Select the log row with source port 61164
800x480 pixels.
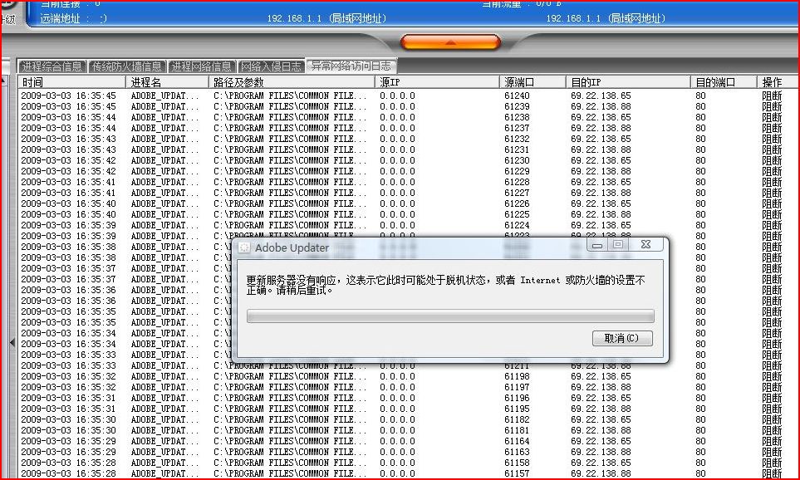coord(408,441)
